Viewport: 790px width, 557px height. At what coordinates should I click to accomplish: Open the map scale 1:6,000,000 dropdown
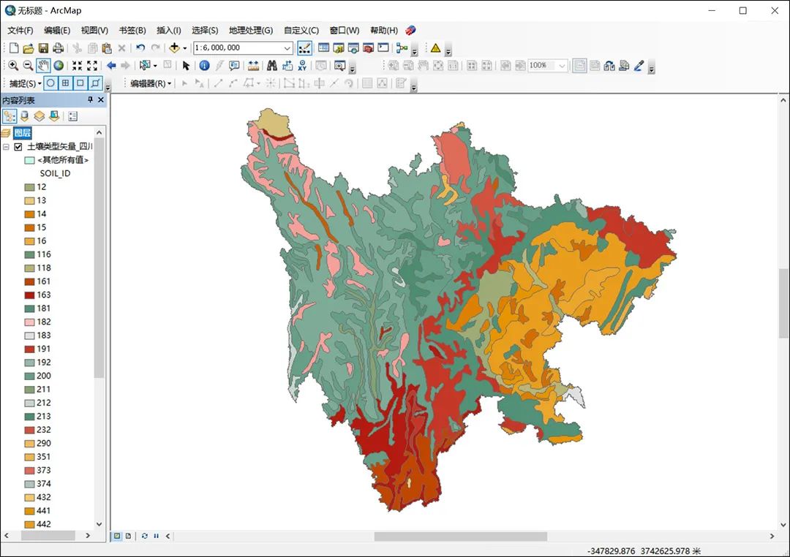click(x=287, y=48)
